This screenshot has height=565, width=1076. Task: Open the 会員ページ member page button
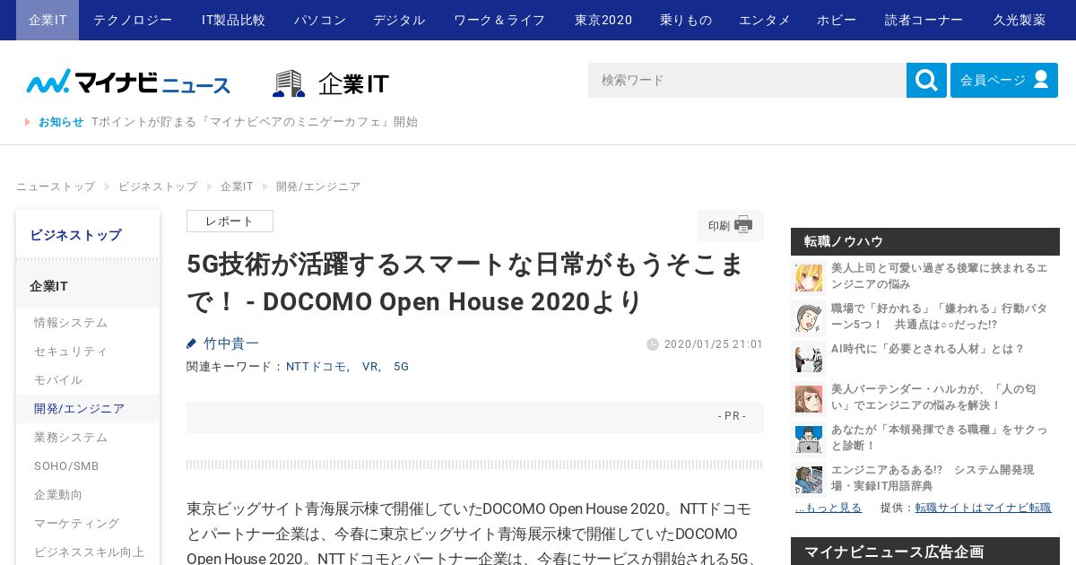(x=1004, y=80)
